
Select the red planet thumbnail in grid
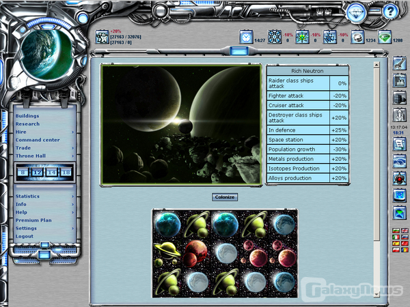pyautogui.click(x=193, y=254)
